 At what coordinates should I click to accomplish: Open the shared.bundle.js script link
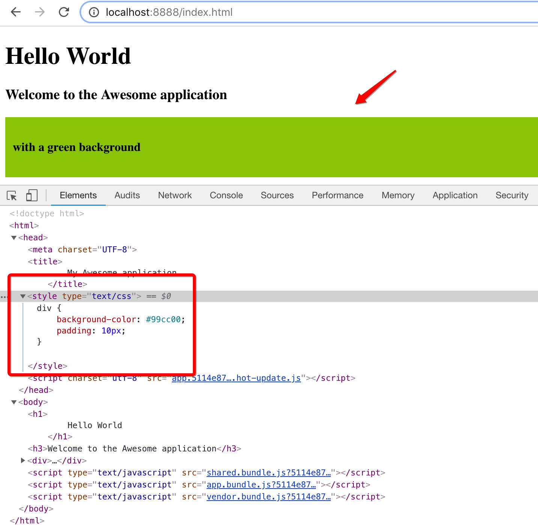tap(269, 472)
